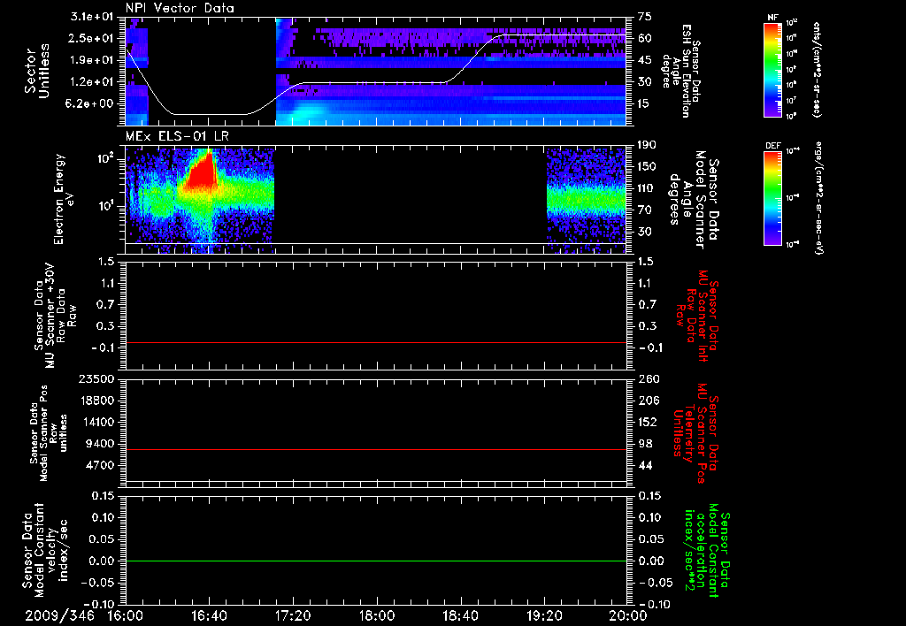Click the 'NF' color bar heading
The height and width of the screenshot is (626, 906).
tap(773, 18)
